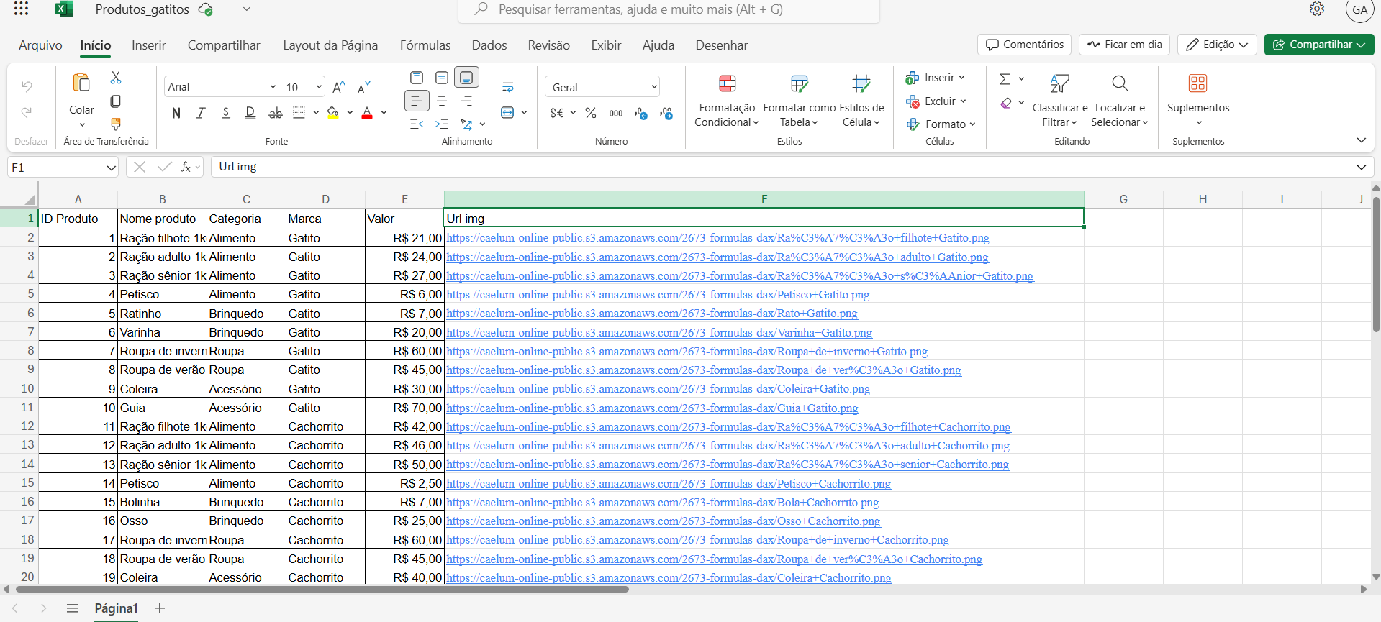Click the red font color swatch
This screenshot has height=622, width=1381.
(367, 113)
